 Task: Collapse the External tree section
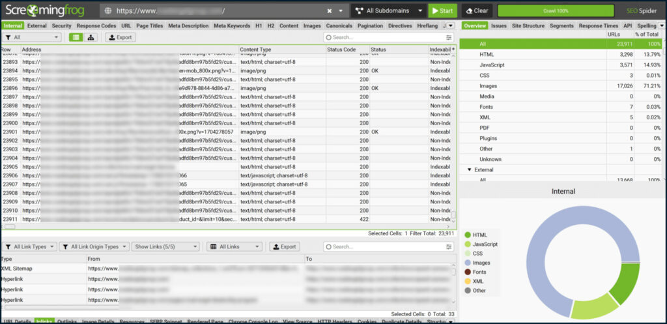(x=470, y=169)
